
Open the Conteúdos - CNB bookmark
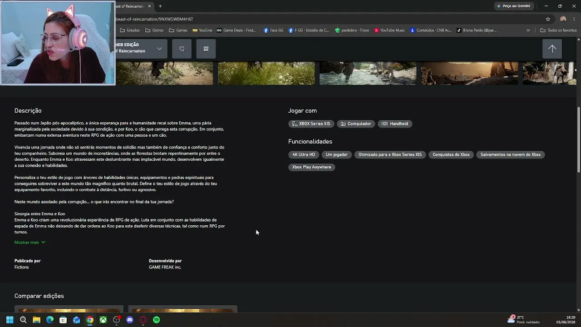pos(431,30)
